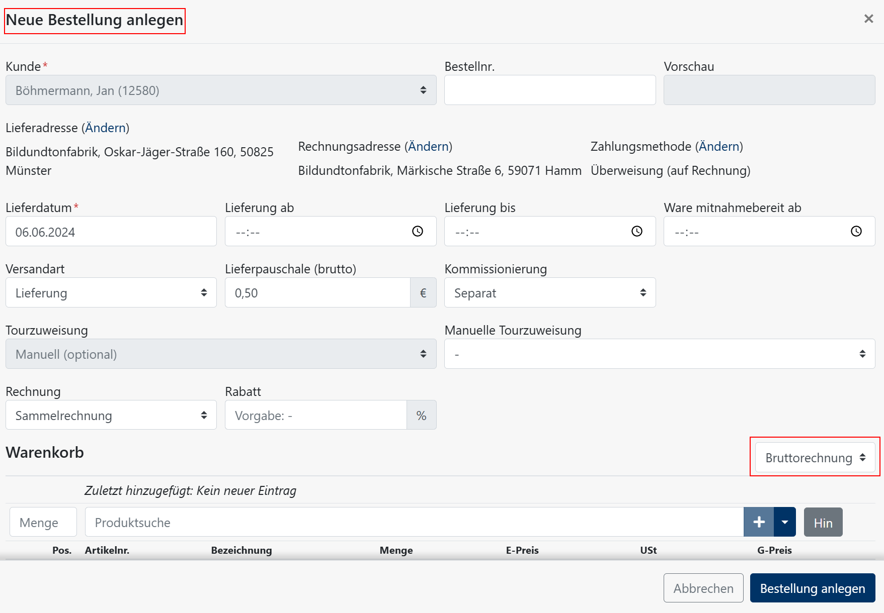
Task: Click the Menge column header in table
Action: tap(396, 550)
